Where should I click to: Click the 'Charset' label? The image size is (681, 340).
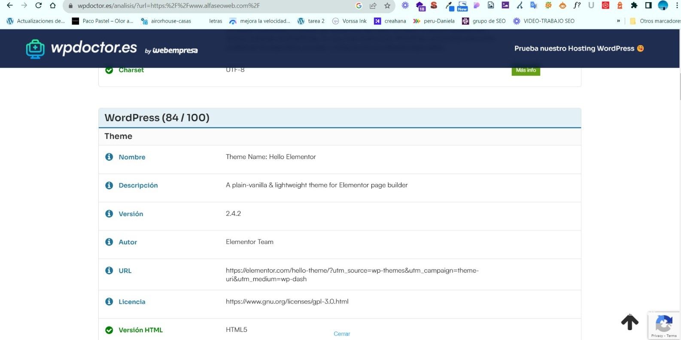pyautogui.click(x=131, y=70)
